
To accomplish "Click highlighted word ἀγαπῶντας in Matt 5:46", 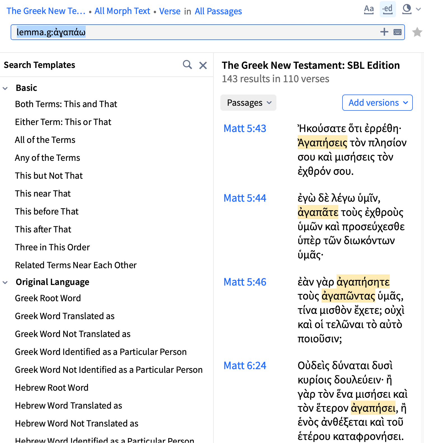I will click(x=348, y=296).
